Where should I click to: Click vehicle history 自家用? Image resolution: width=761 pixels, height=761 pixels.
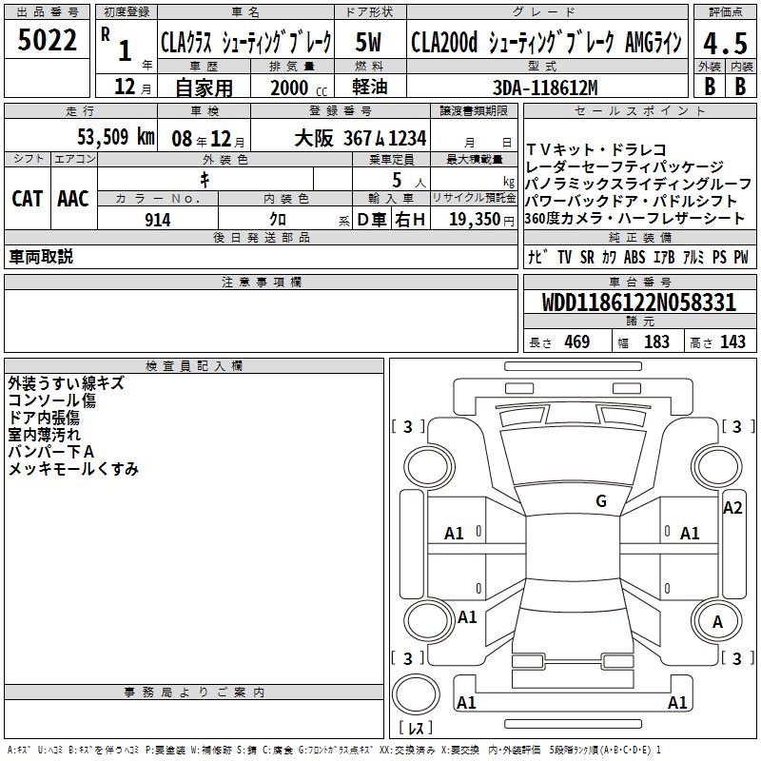[x=204, y=88]
